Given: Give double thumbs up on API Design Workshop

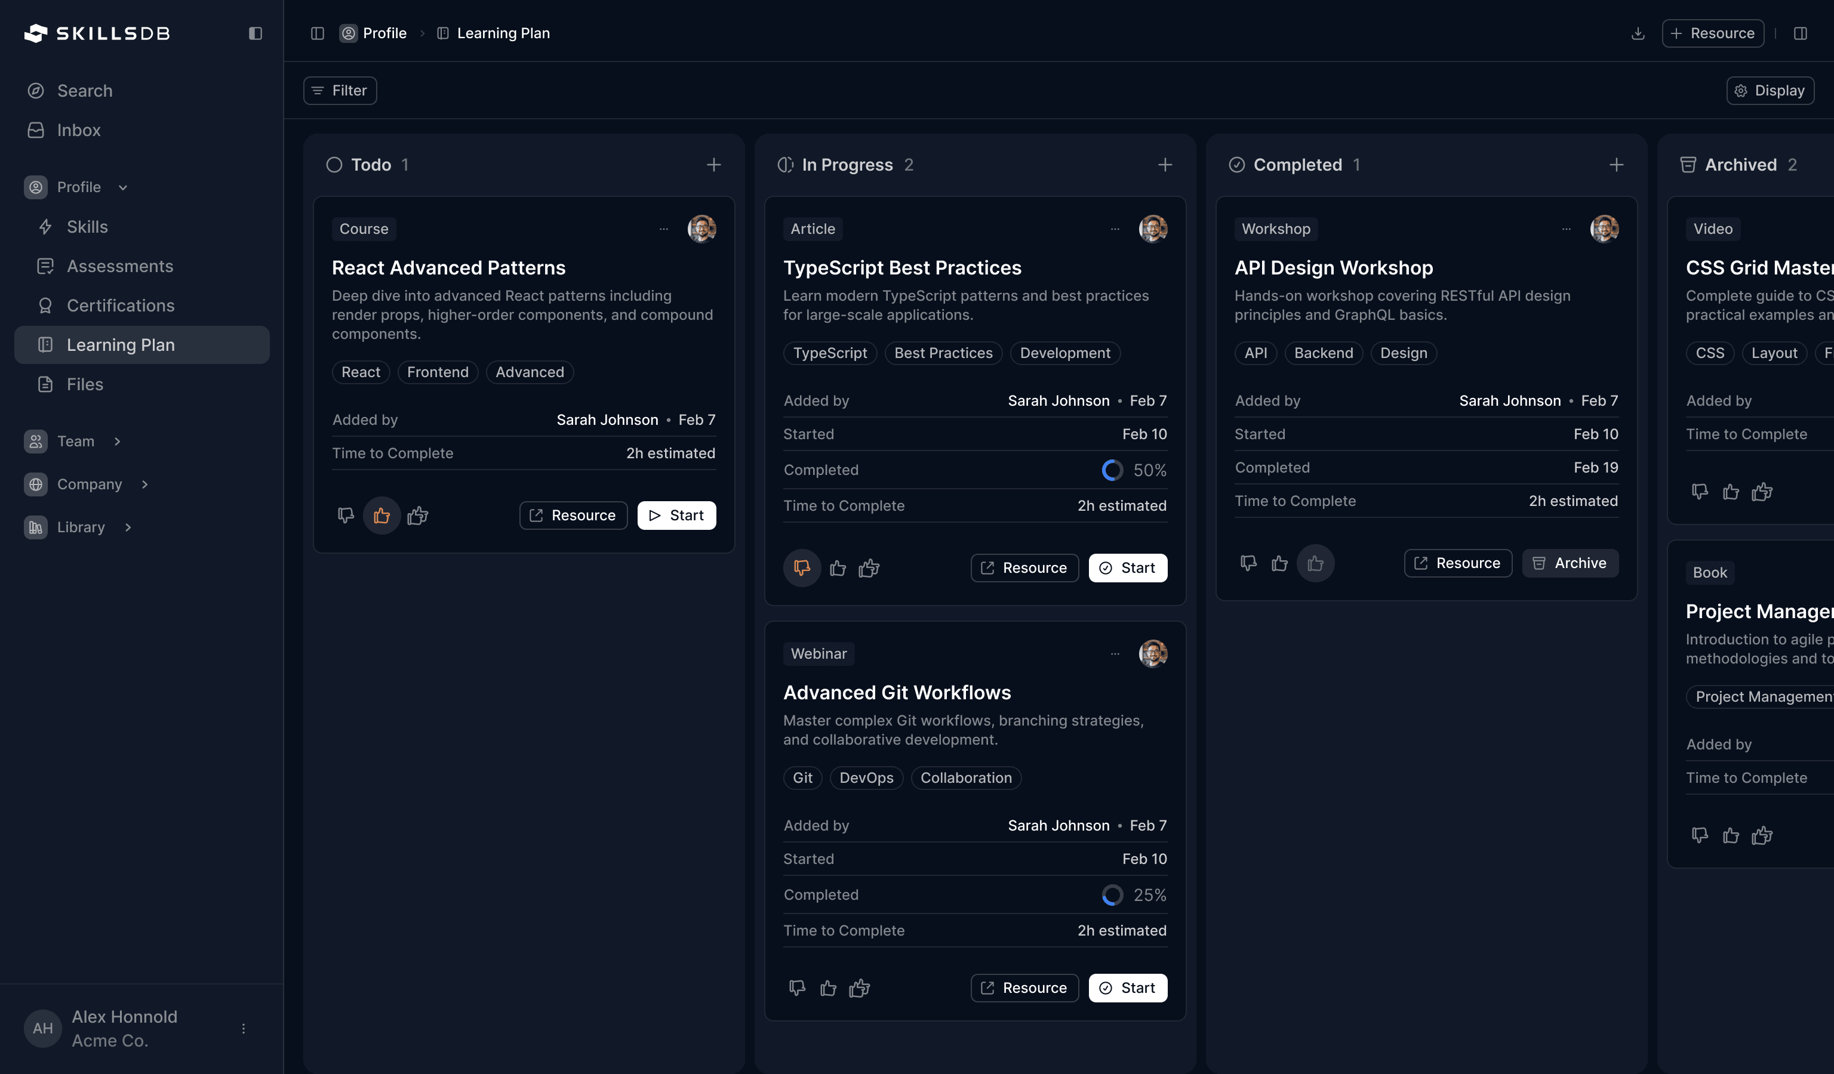Looking at the screenshot, I should click(1316, 563).
